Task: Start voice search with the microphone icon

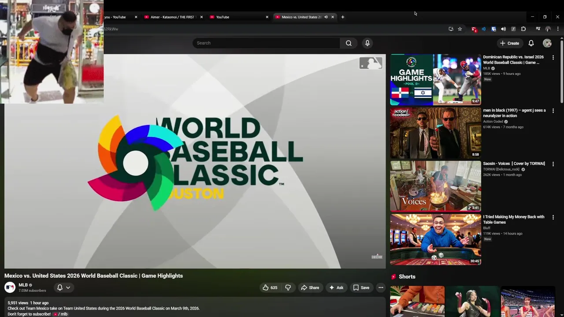Action: click(367, 43)
